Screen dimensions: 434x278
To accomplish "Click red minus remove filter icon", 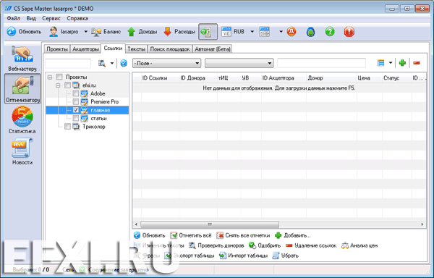I will pos(417,63).
